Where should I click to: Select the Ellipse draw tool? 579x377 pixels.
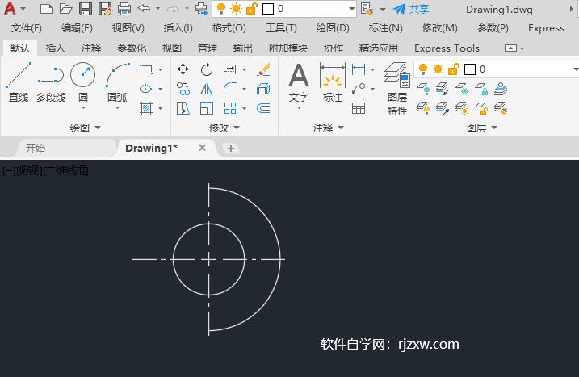(146, 89)
